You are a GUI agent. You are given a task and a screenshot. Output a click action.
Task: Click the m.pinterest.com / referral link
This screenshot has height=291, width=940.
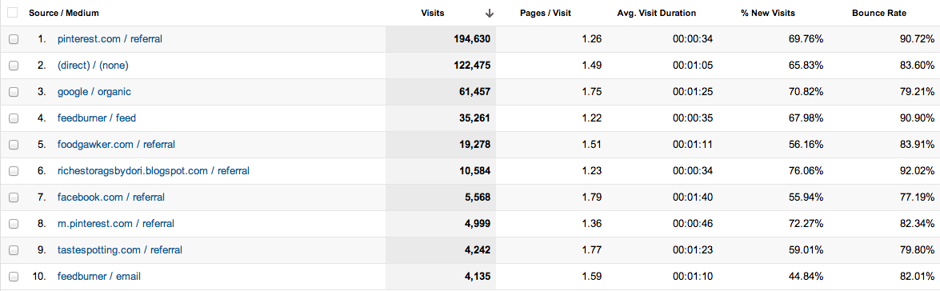point(116,223)
